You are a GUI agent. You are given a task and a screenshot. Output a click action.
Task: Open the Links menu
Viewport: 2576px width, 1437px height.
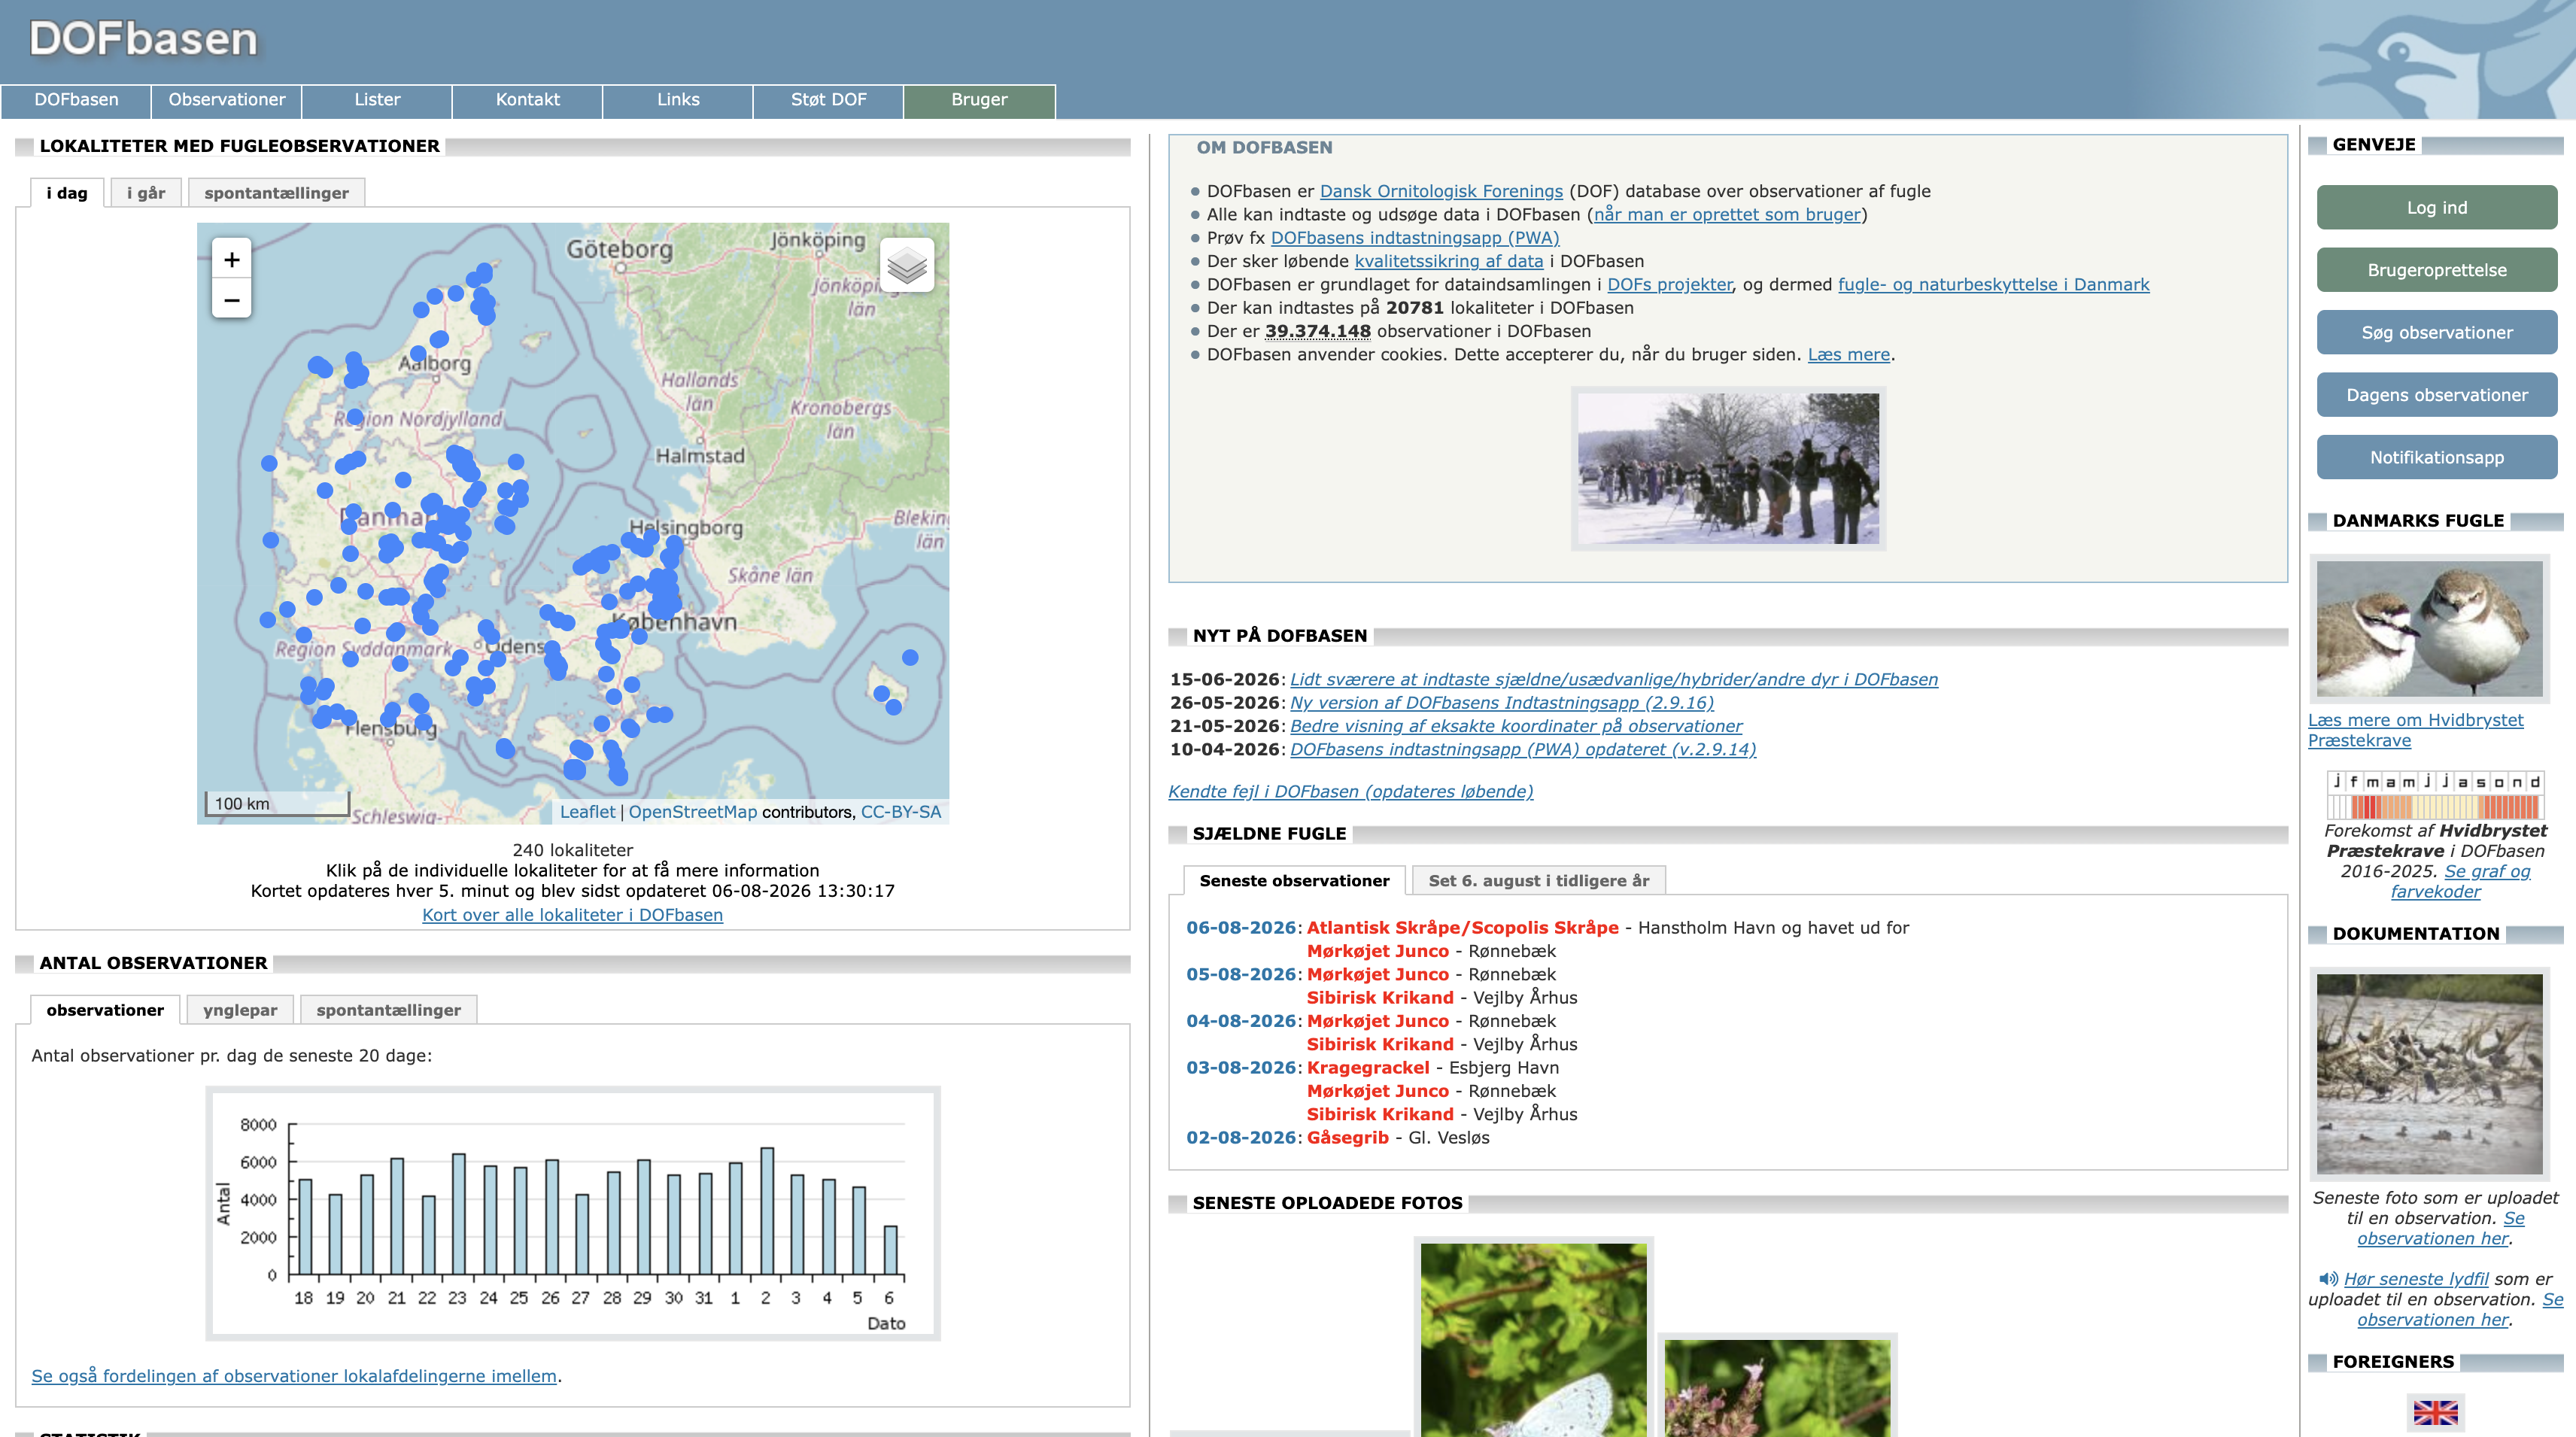tap(678, 100)
